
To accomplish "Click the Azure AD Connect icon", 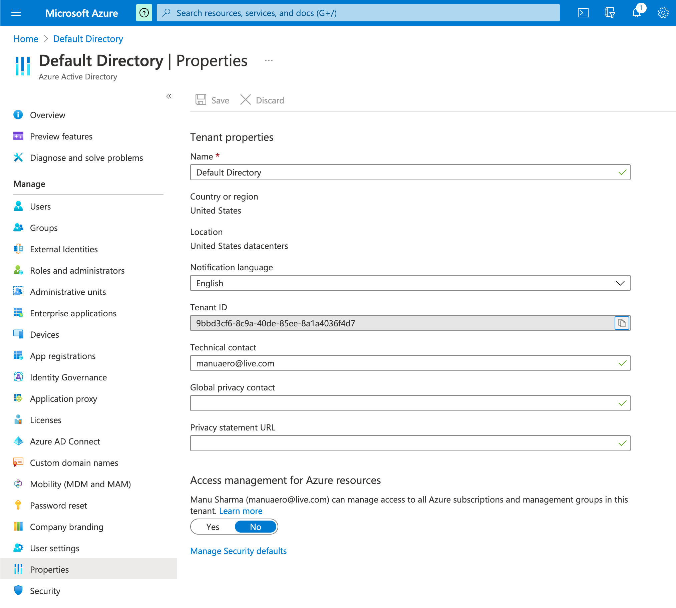I will (18, 441).
